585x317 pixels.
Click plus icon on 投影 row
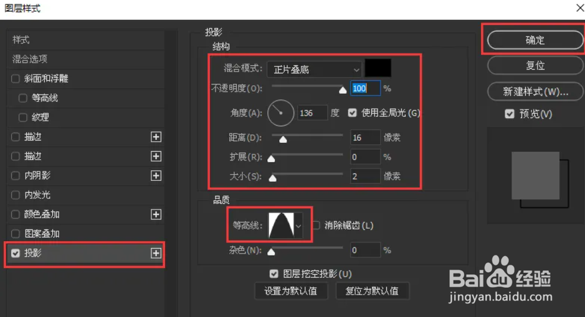156,253
